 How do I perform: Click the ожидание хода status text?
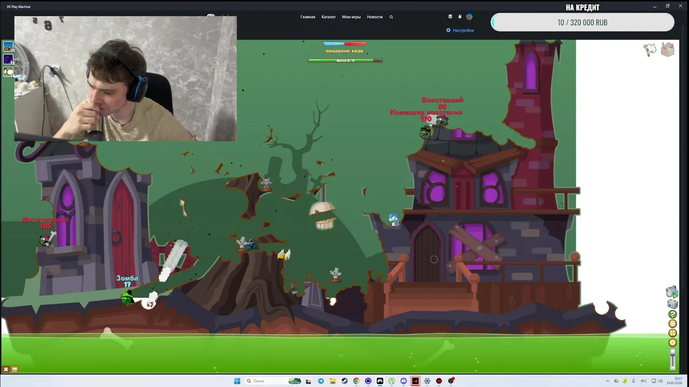[x=344, y=51]
